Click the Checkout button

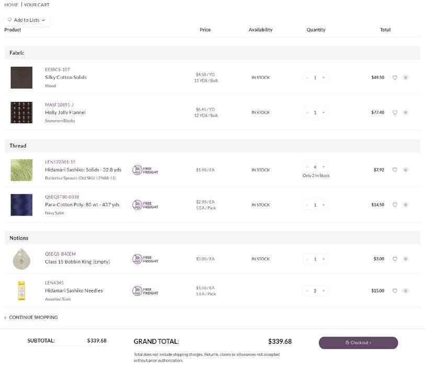coord(358,343)
